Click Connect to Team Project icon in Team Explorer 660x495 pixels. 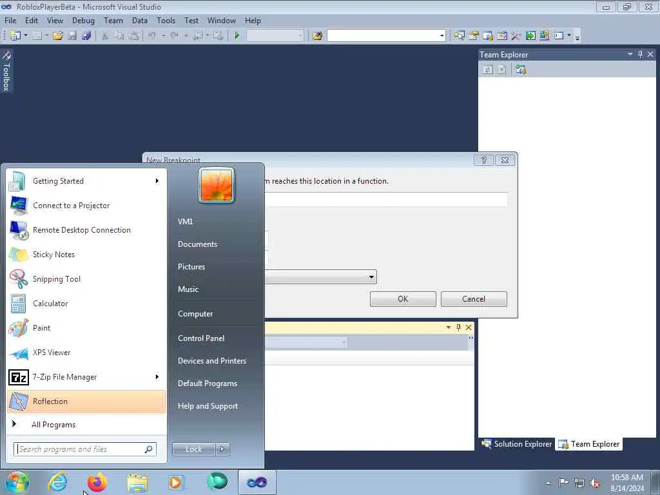[x=521, y=70]
